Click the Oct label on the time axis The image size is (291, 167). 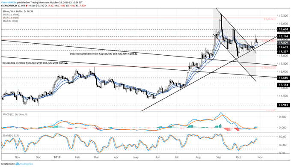tap(238, 157)
